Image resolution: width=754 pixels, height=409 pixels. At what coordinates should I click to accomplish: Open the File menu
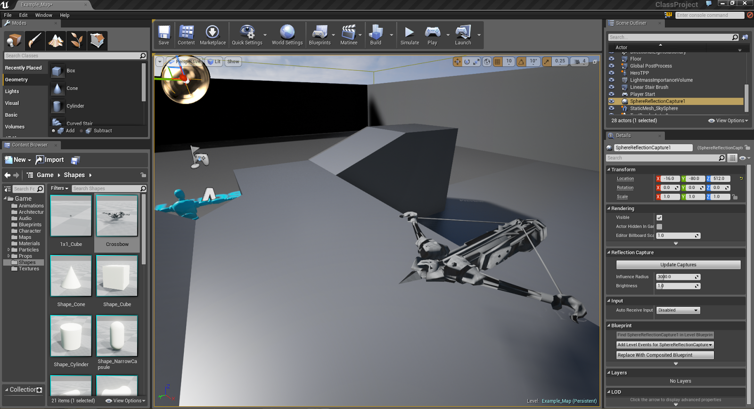click(x=8, y=15)
